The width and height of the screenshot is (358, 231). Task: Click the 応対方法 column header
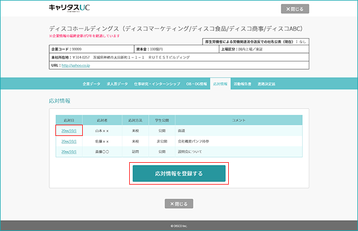pyautogui.click(x=135, y=120)
